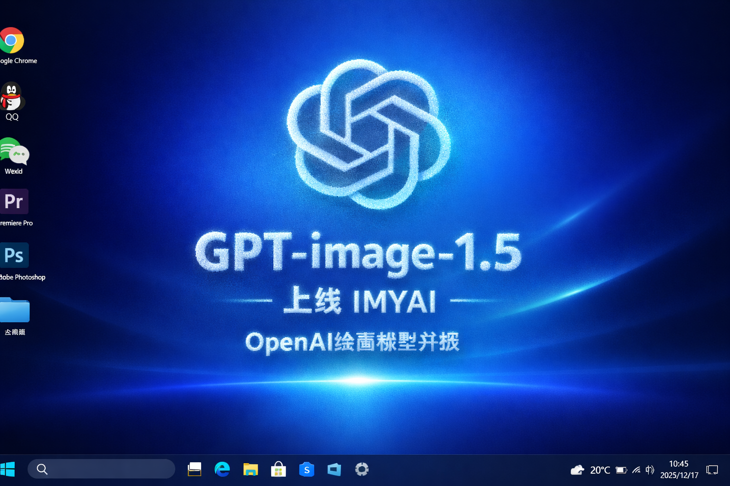
Task: Open the Google Chrome desktop icon
Action: pos(11,40)
